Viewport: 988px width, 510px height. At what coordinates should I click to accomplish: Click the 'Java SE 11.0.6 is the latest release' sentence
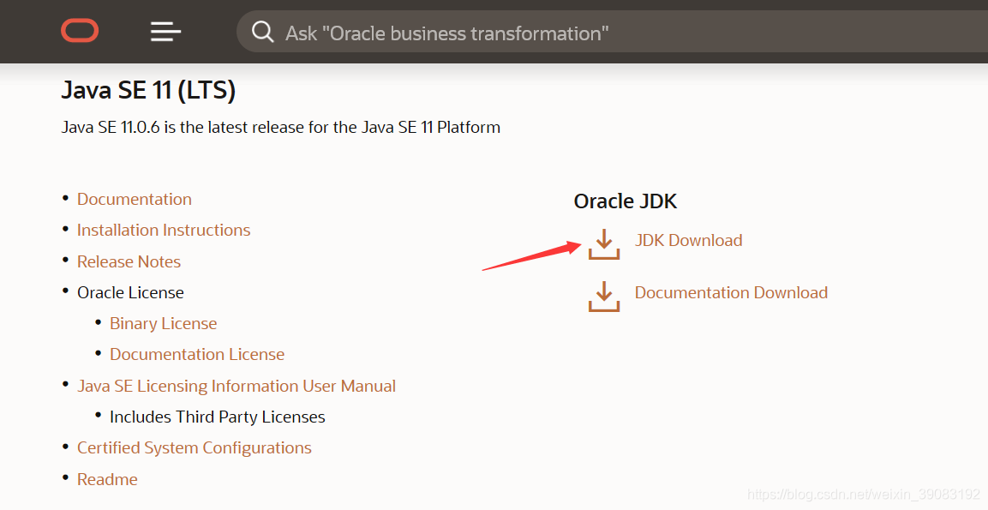280,128
